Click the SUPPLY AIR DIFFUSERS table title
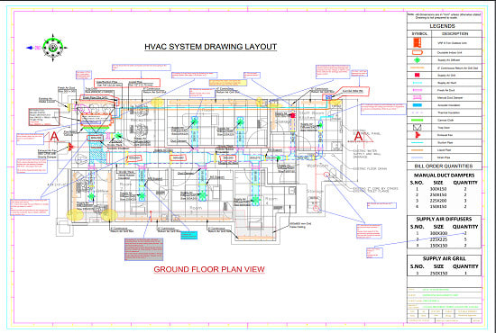Image resolution: width=496 pixels, height=333 pixels. [x=444, y=219]
